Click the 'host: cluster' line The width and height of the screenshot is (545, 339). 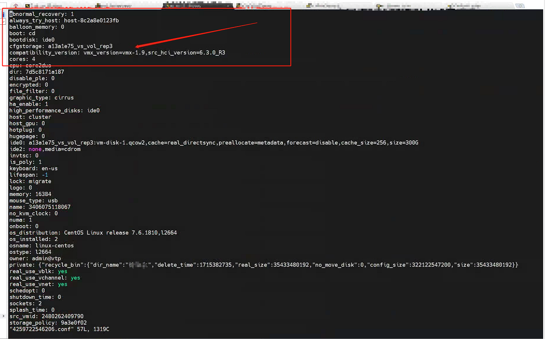point(30,117)
